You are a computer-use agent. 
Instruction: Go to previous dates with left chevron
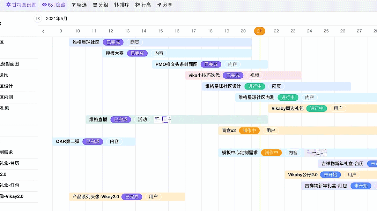[43, 31]
